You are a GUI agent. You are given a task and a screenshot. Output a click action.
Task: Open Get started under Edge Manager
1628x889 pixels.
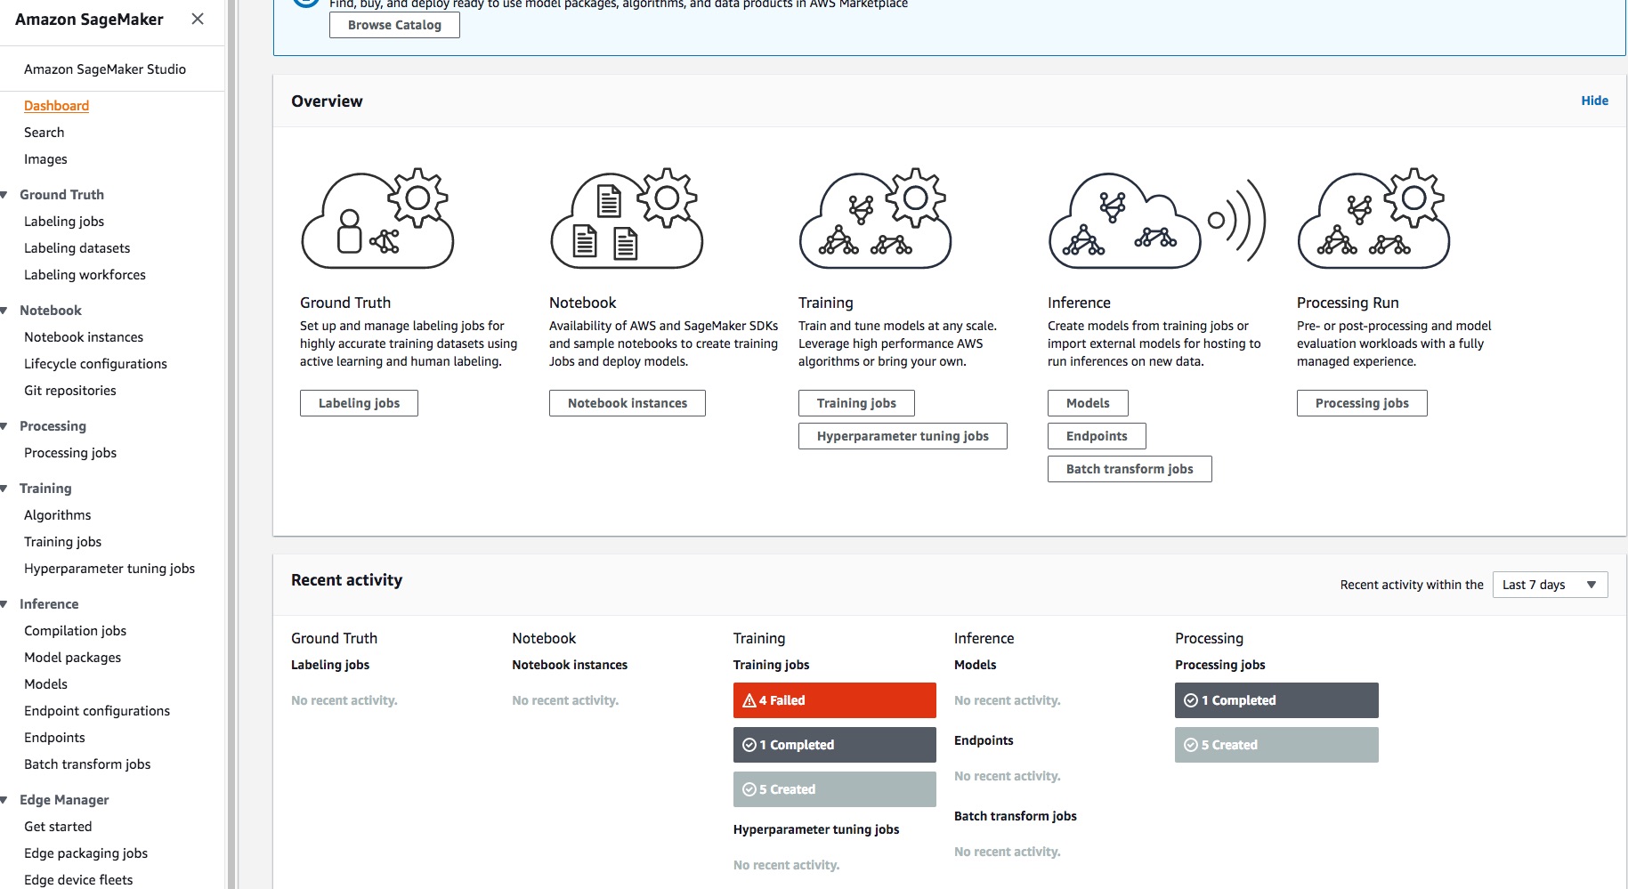tap(58, 827)
